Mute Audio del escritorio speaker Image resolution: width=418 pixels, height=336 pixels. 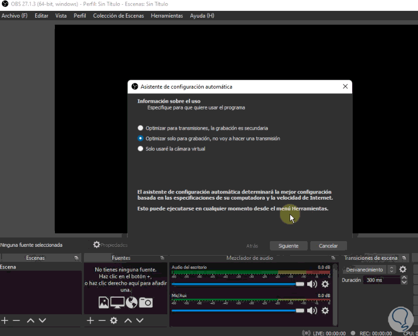[312, 284]
